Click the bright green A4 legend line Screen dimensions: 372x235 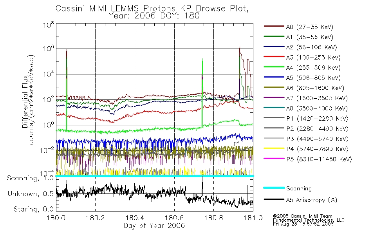pyautogui.click(x=274, y=67)
